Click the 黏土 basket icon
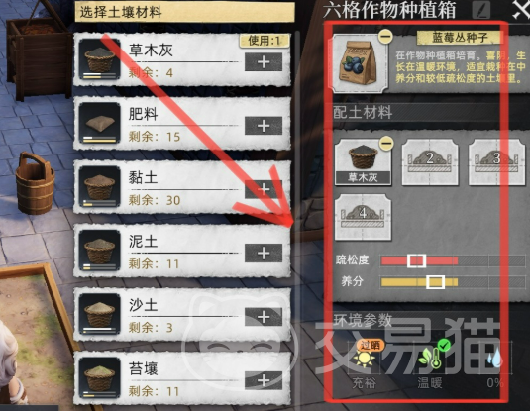530x411 pixels. 99,186
